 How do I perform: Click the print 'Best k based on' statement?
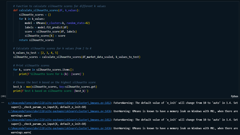coord(51,91)
